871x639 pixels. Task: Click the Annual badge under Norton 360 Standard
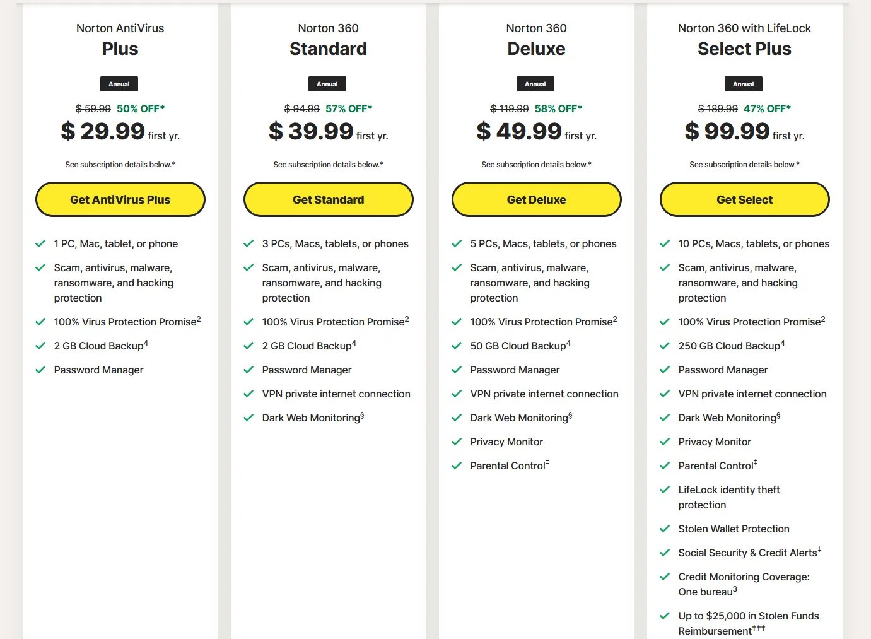pos(327,84)
